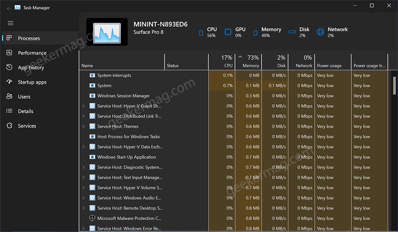
Task: Open the hamburger navigation menu
Action: pos(10,23)
